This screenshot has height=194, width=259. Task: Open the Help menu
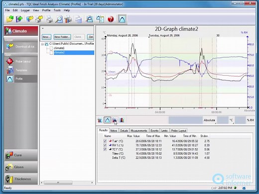pyautogui.click(x=67, y=10)
